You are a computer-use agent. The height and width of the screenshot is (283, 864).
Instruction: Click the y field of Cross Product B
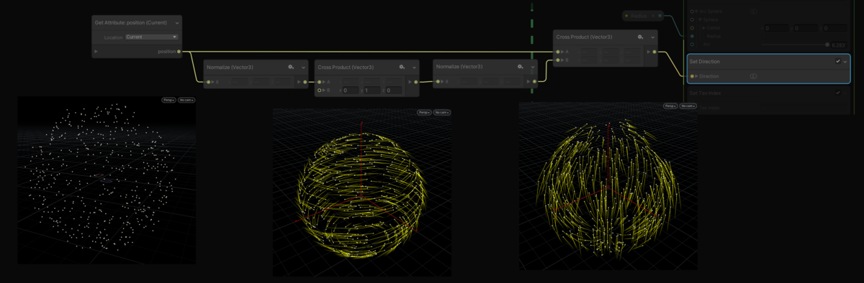click(374, 91)
